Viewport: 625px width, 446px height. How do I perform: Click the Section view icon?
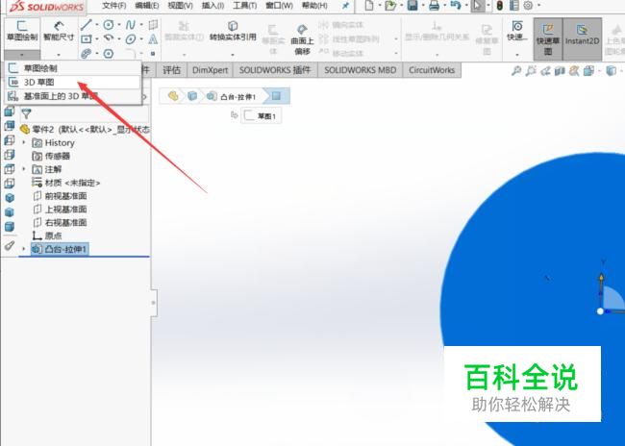point(560,71)
